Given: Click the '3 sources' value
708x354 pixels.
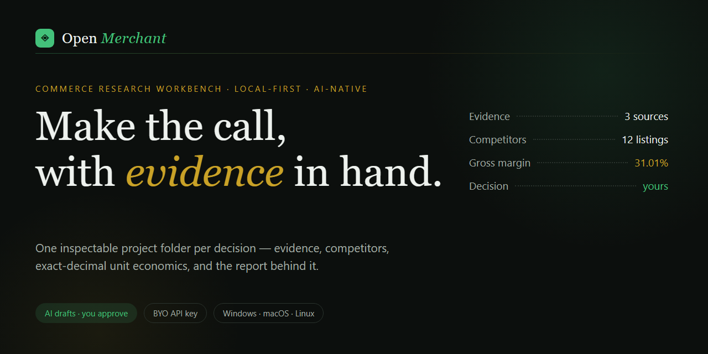Looking at the screenshot, I should point(646,117).
